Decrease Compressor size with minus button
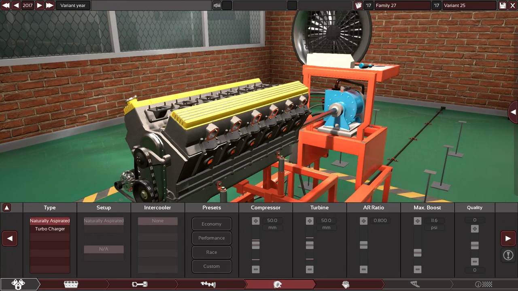Viewport: 518px width, 291px height. coord(255,269)
